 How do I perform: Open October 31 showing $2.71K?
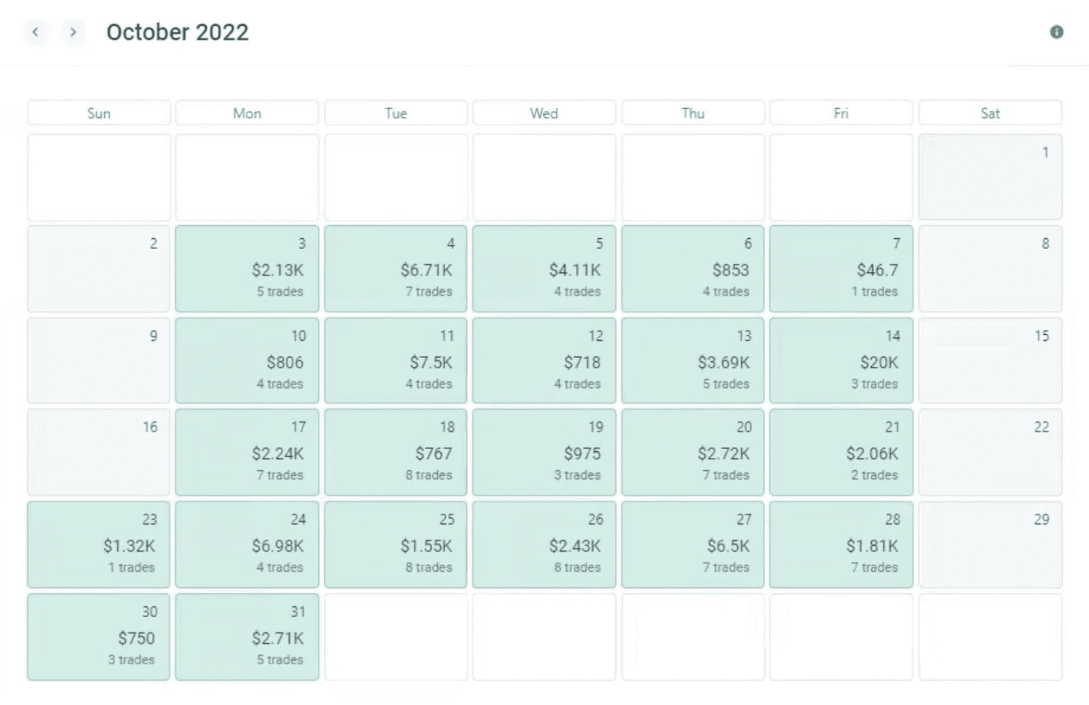(x=246, y=636)
